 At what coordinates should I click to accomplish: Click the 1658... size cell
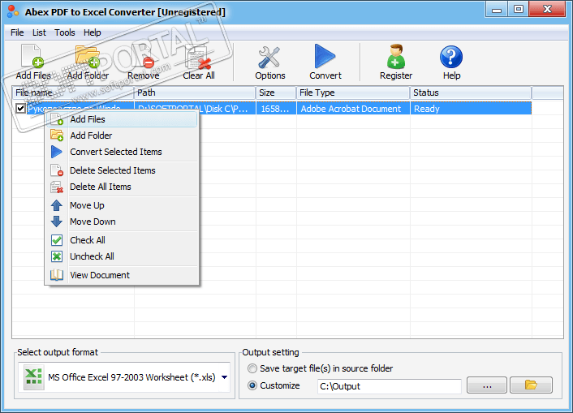click(276, 109)
